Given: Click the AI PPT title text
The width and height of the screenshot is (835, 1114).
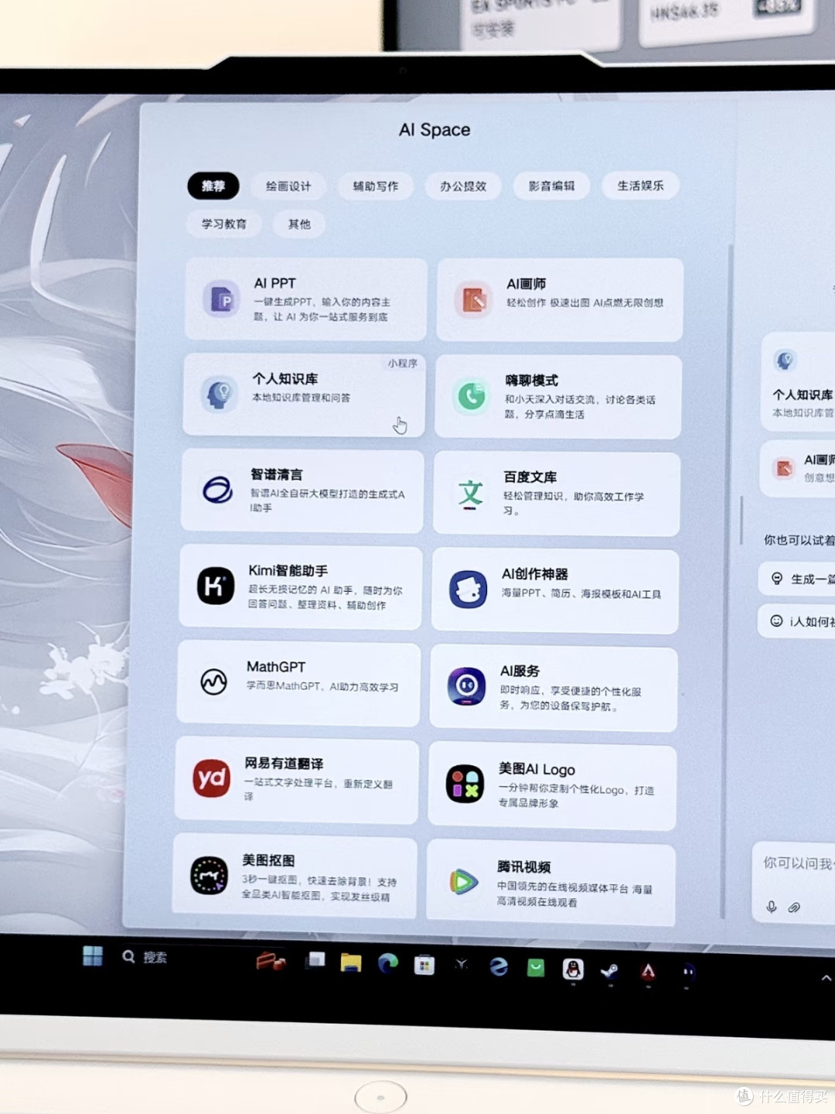Looking at the screenshot, I should tap(274, 283).
